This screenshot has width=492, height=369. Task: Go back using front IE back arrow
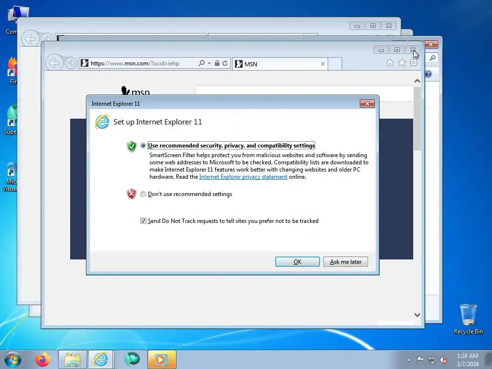(54, 63)
